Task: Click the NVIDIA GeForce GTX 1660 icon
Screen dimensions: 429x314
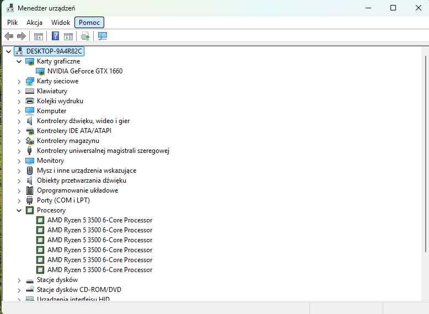Action: click(x=40, y=71)
